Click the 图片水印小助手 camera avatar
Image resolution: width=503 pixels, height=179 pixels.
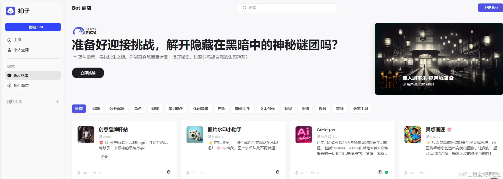195,135
